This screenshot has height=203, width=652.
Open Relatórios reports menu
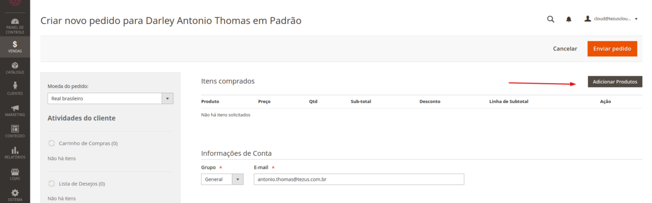tap(15, 153)
